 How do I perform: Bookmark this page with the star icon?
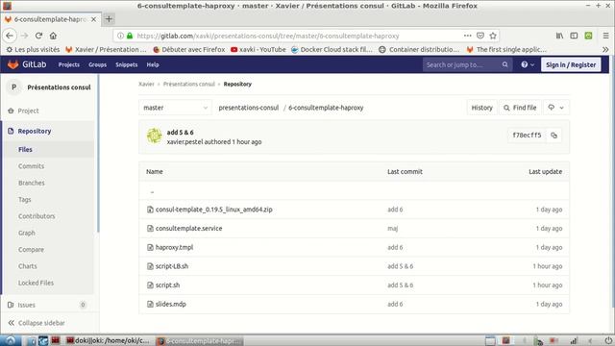(x=493, y=36)
